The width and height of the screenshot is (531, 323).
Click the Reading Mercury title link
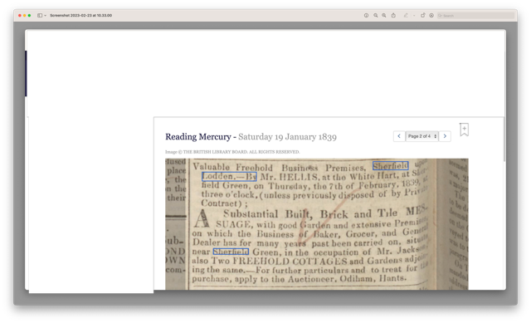(x=198, y=137)
